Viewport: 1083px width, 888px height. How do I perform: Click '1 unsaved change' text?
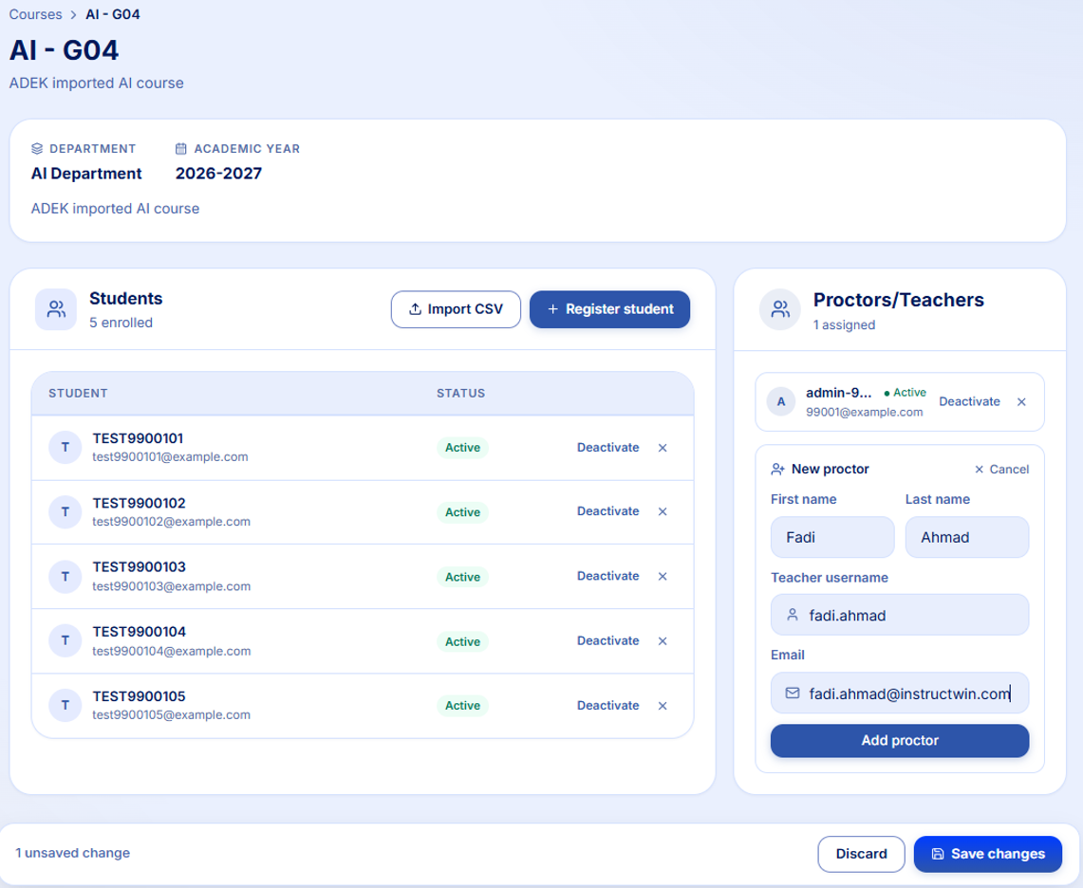(72, 853)
